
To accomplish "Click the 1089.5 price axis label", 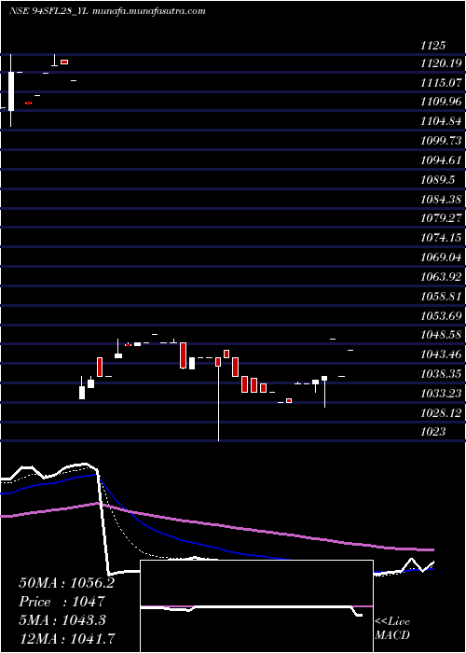I will (437, 179).
